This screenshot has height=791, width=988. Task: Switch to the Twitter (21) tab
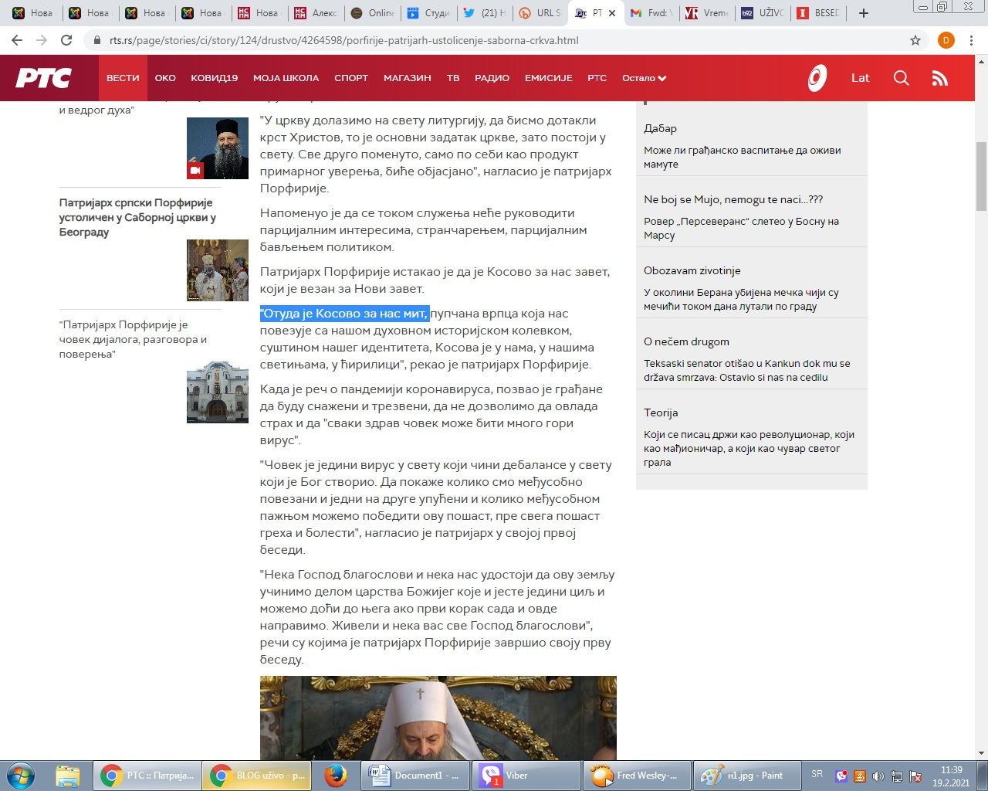point(483,13)
